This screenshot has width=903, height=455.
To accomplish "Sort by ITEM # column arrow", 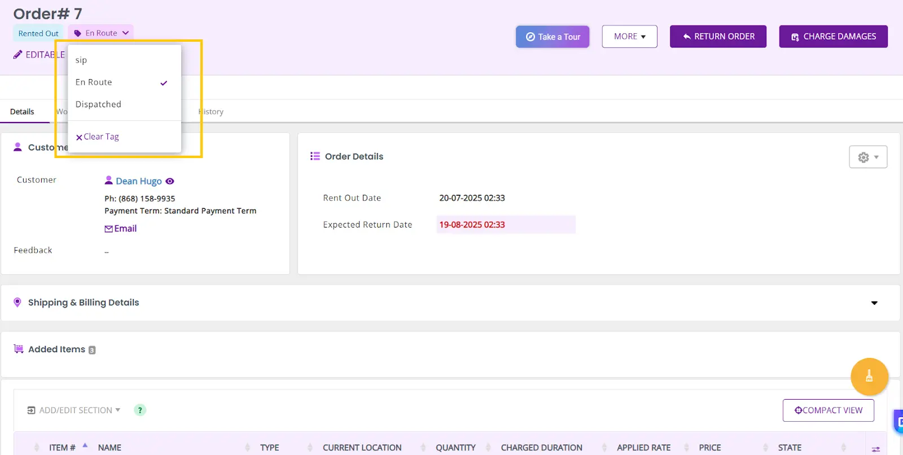I will 85,446.
